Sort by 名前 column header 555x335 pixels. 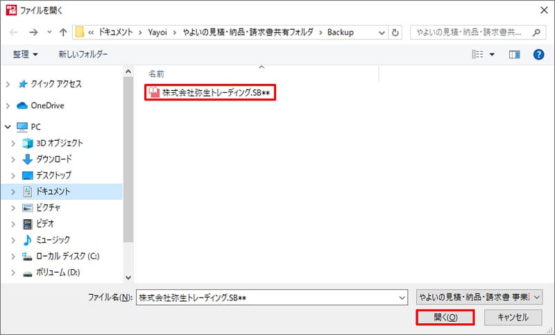click(x=156, y=74)
